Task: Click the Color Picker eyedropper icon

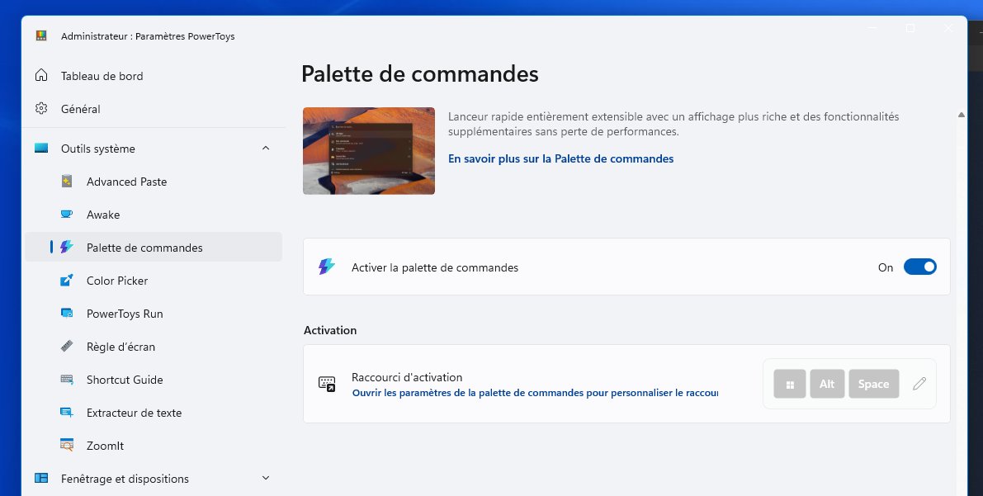Action: coord(67,281)
